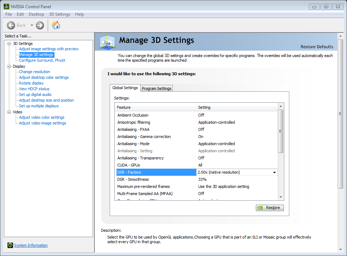
Task: Click the Forward arrow icon
Action: click(40, 25)
